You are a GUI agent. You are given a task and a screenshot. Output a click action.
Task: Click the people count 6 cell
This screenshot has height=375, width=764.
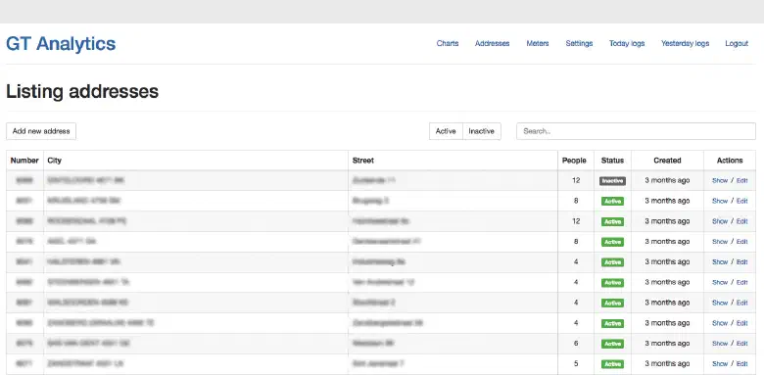coord(576,344)
